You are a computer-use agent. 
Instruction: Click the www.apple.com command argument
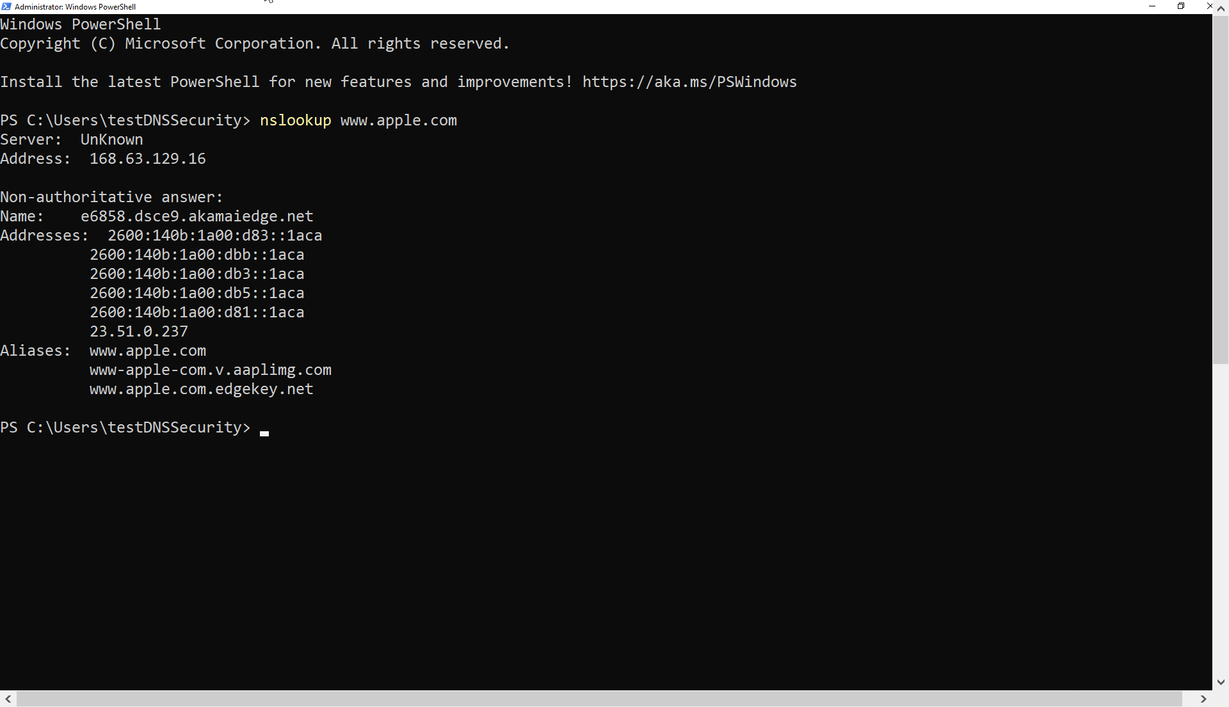click(x=398, y=120)
